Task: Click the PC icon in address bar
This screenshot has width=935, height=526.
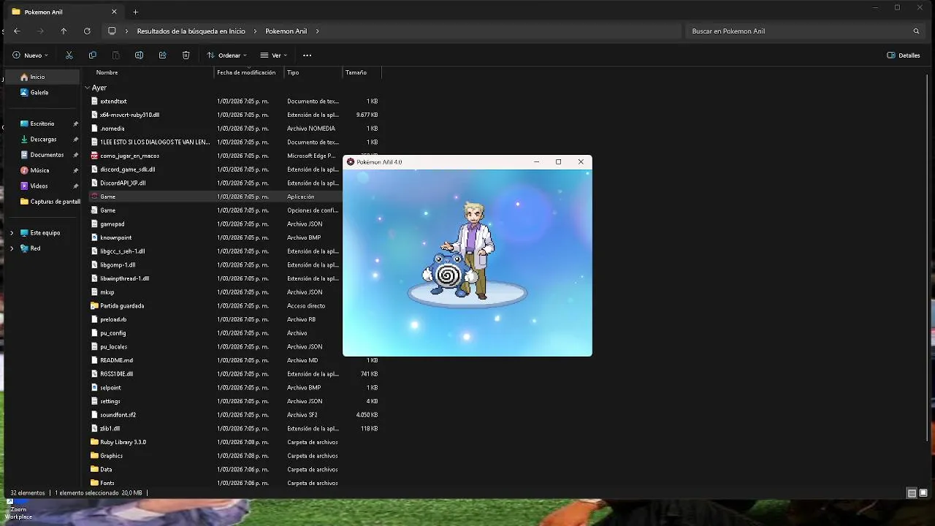Action: (x=112, y=31)
